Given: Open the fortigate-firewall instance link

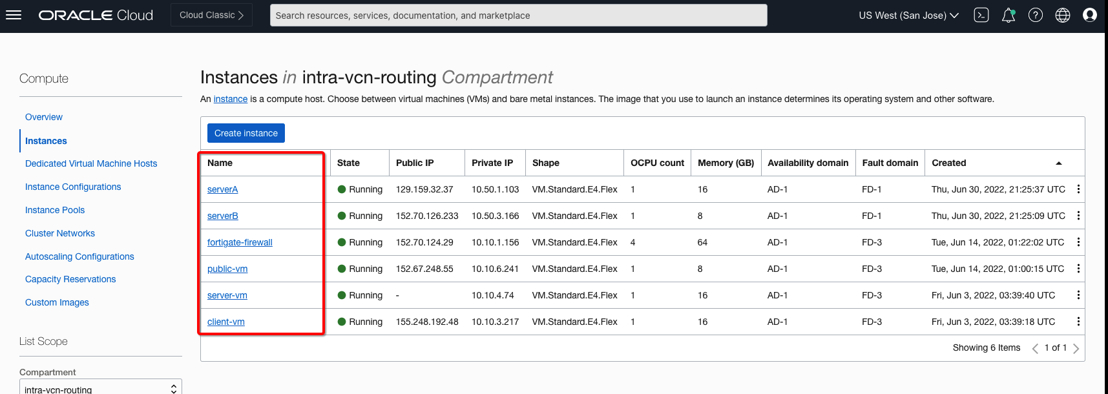Looking at the screenshot, I should tap(240, 242).
